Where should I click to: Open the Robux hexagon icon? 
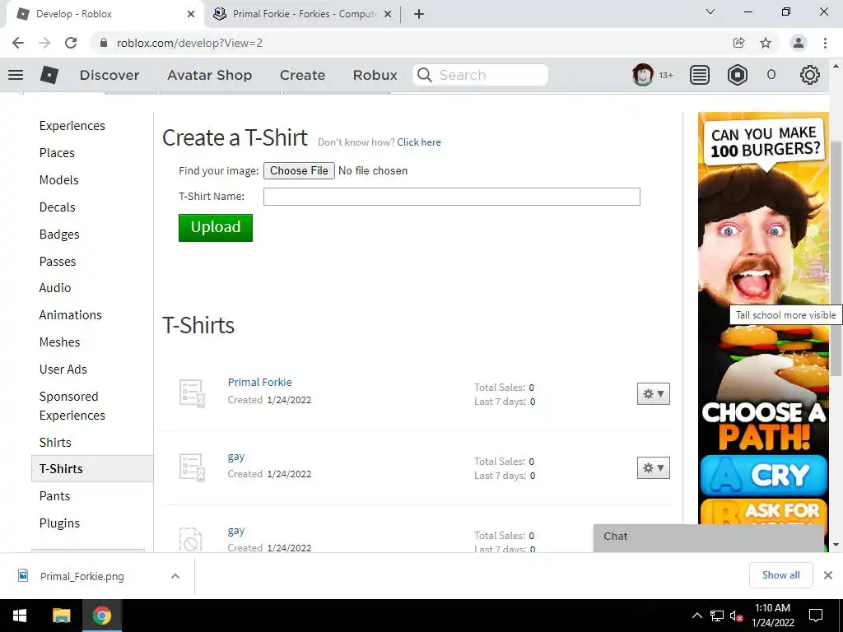pyautogui.click(x=737, y=75)
